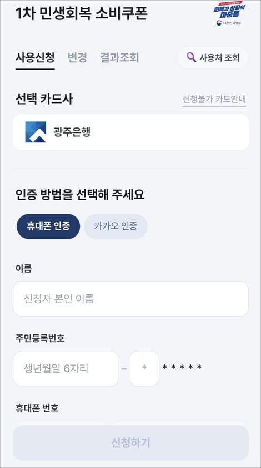Click the 회복과 성장의 마중물 campaign logo

(229, 11)
